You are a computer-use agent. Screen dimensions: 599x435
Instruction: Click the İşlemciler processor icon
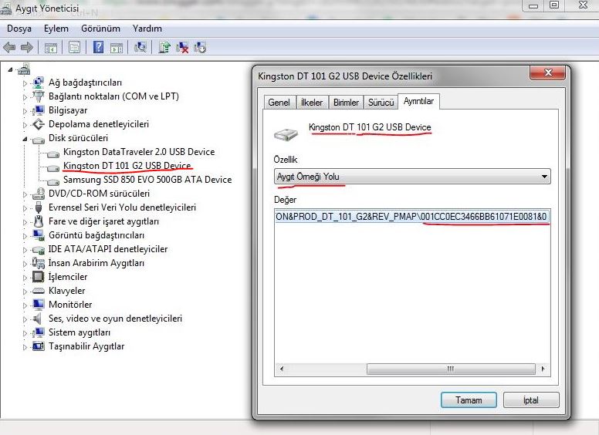pos(38,277)
